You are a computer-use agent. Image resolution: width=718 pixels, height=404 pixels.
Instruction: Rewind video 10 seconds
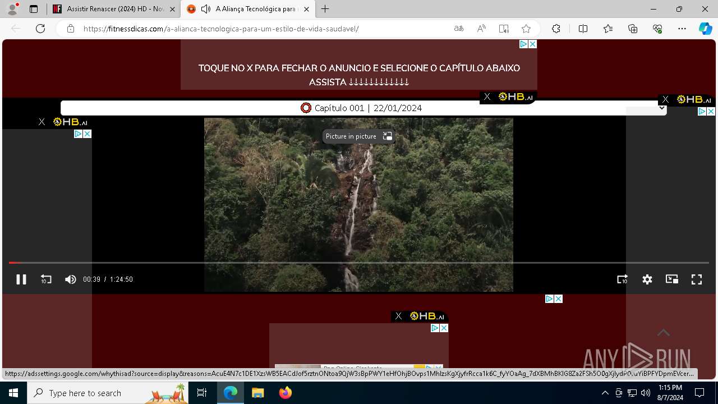click(46, 279)
